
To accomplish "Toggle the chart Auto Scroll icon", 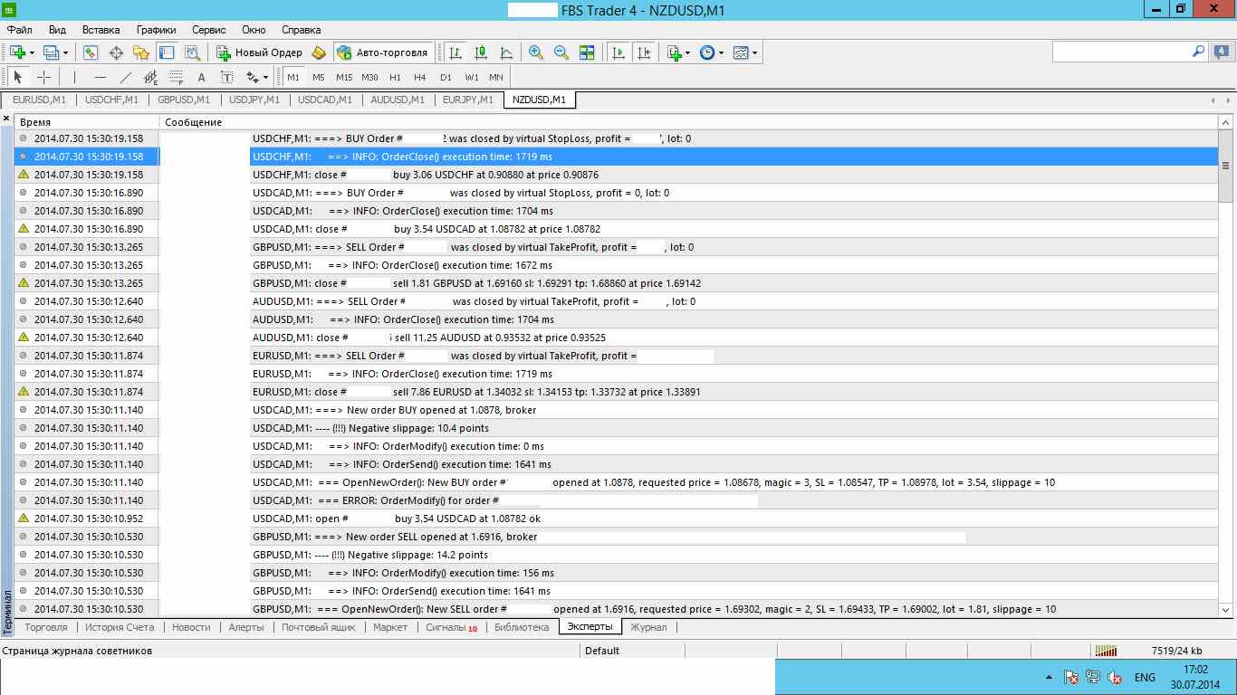I will tap(619, 52).
